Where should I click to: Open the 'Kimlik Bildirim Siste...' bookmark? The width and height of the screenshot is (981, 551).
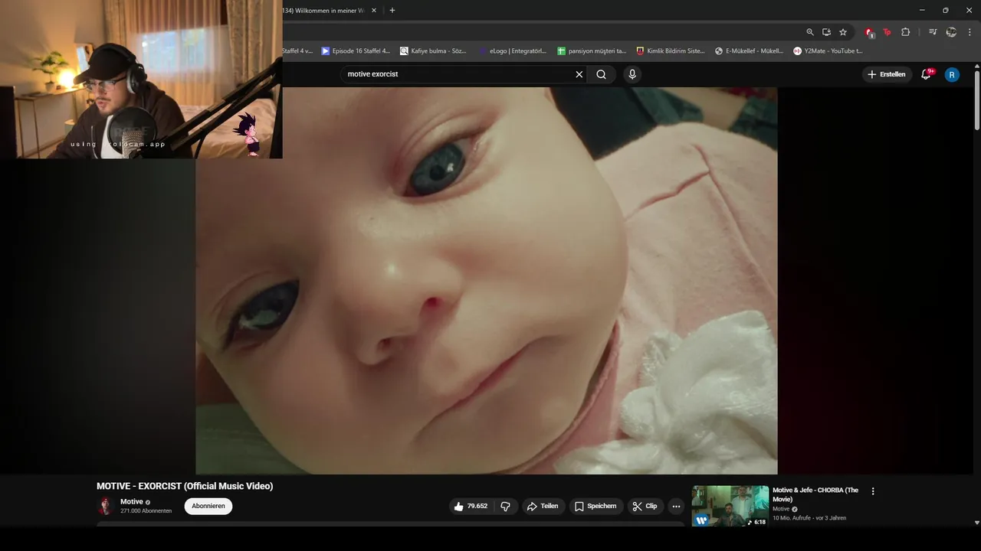tap(671, 51)
